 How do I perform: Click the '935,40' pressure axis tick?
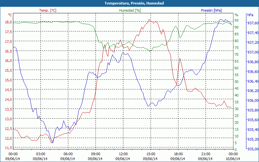(253, 130)
